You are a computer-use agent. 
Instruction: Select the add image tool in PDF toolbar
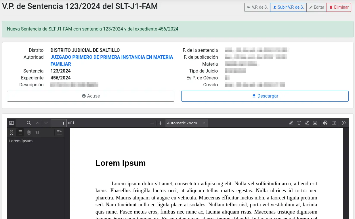(x=315, y=123)
